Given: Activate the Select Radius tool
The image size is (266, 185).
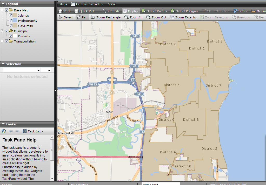Looking at the screenshot, I should 154,11.
